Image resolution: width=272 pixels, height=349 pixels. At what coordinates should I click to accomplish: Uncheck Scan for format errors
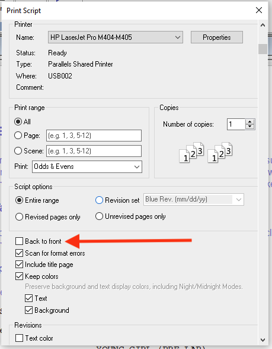click(20, 253)
